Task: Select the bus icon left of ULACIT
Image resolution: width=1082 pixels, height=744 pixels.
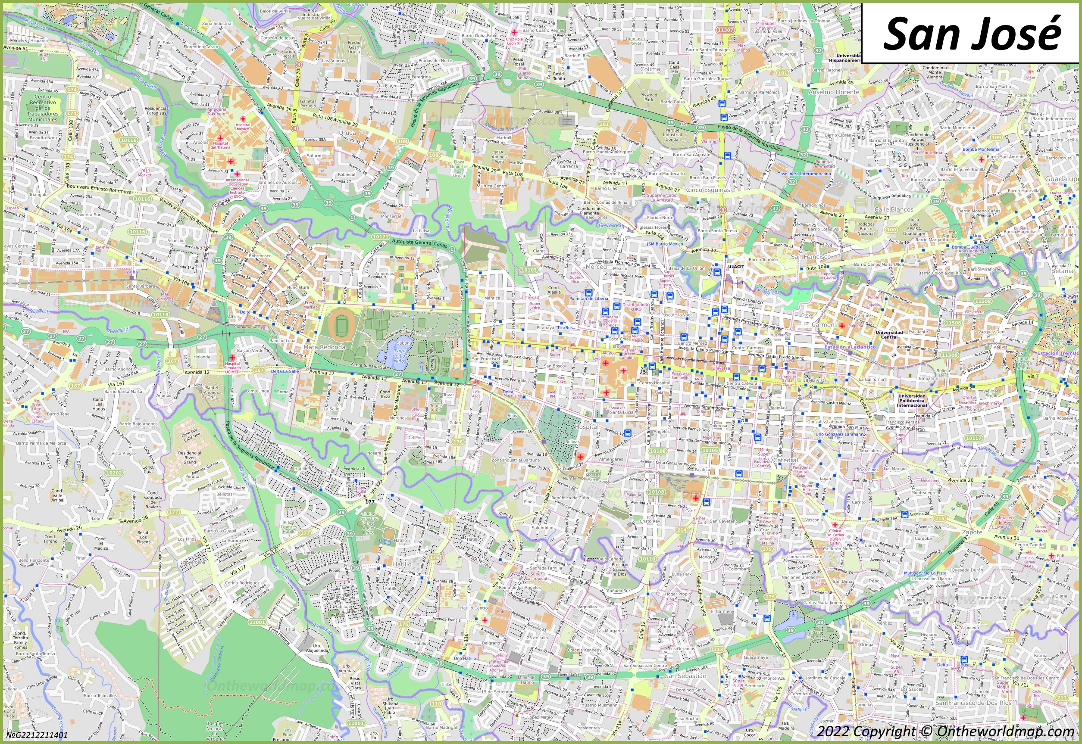Action: 717,272
